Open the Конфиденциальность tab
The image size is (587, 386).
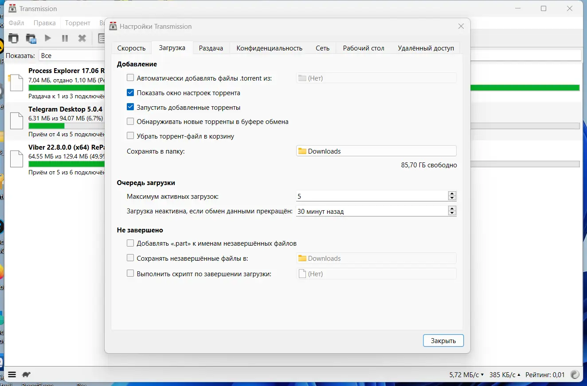coord(270,48)
